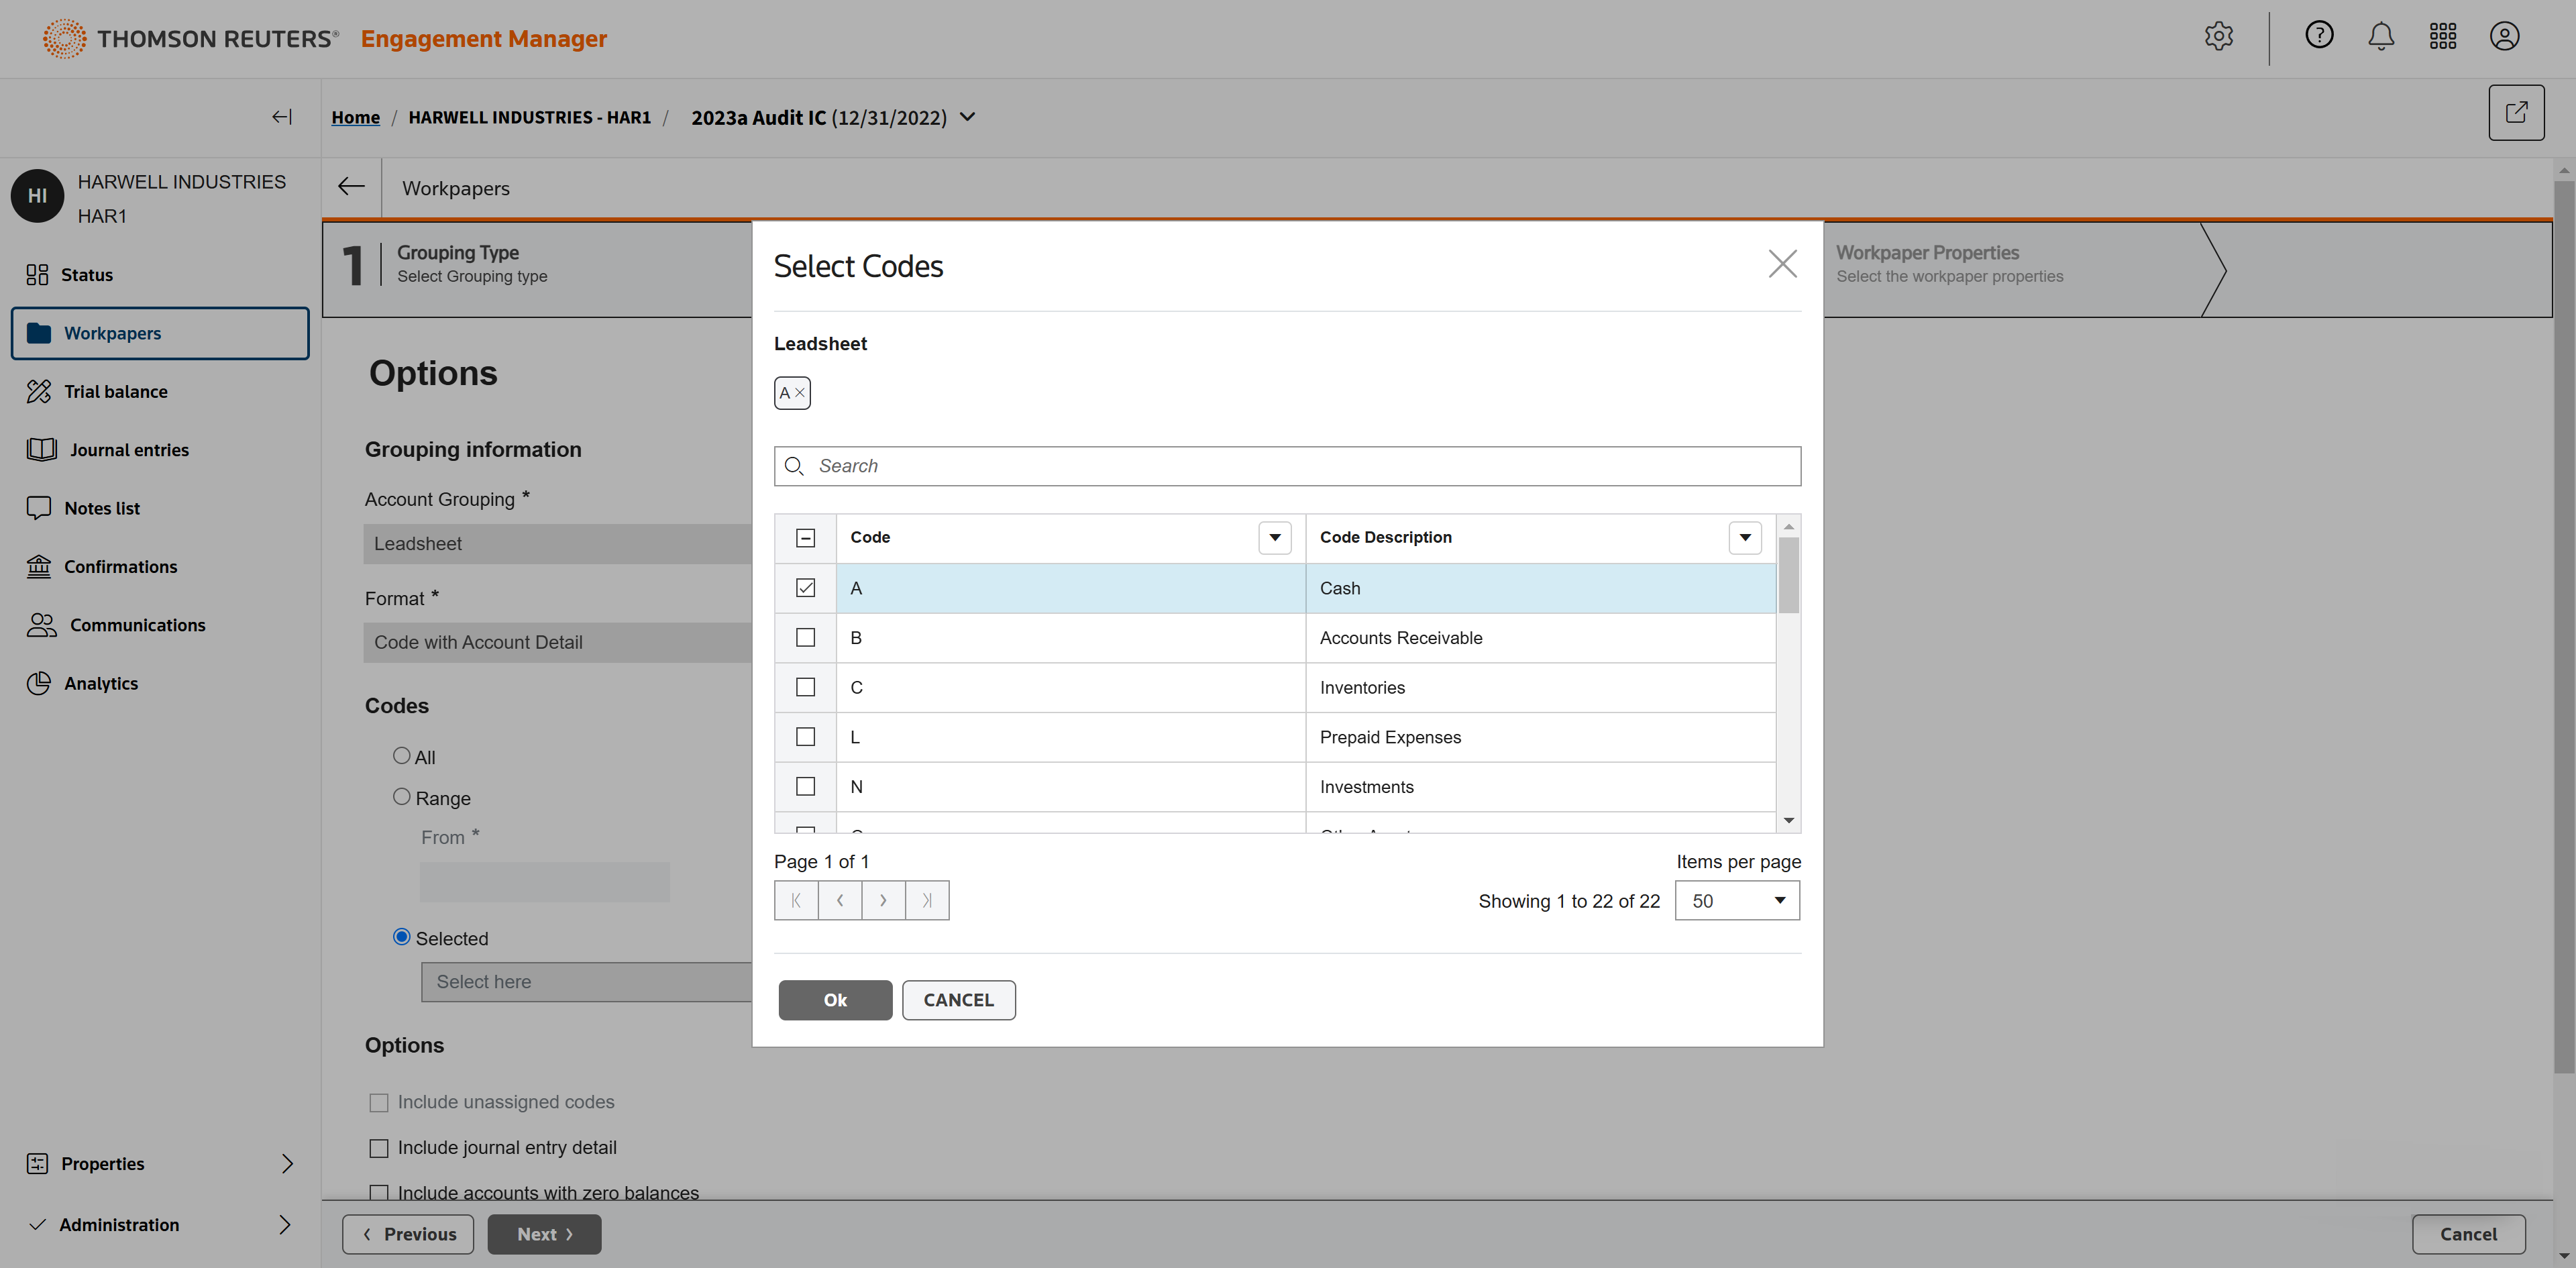2576x1268 pixels.
Task: Click the open in new window icon
Action: pyautogui.click(x=2516, y=113)
